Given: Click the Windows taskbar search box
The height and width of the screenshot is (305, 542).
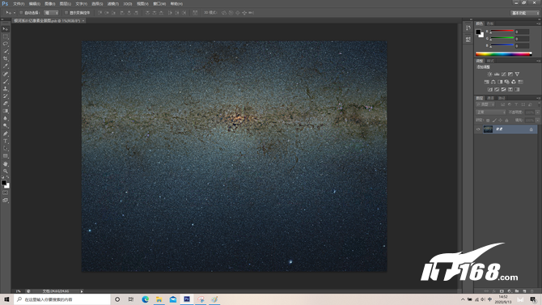Looking at the screenshot, I should click(62, 299).
